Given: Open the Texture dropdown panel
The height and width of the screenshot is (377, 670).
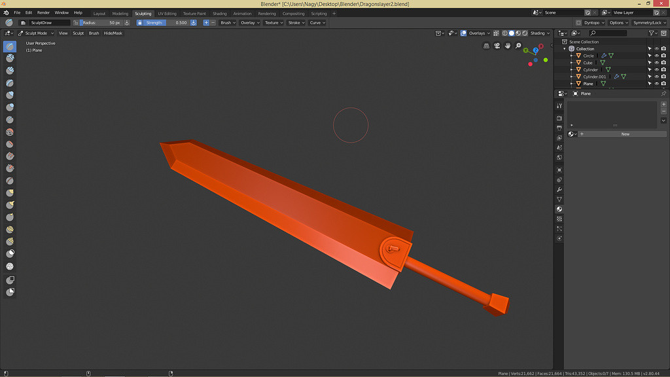Looking at the screenshot, I should pos(273,23).
